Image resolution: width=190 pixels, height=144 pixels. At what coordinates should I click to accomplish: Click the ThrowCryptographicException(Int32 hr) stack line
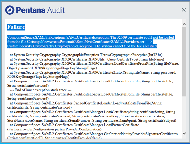point(86,55)
